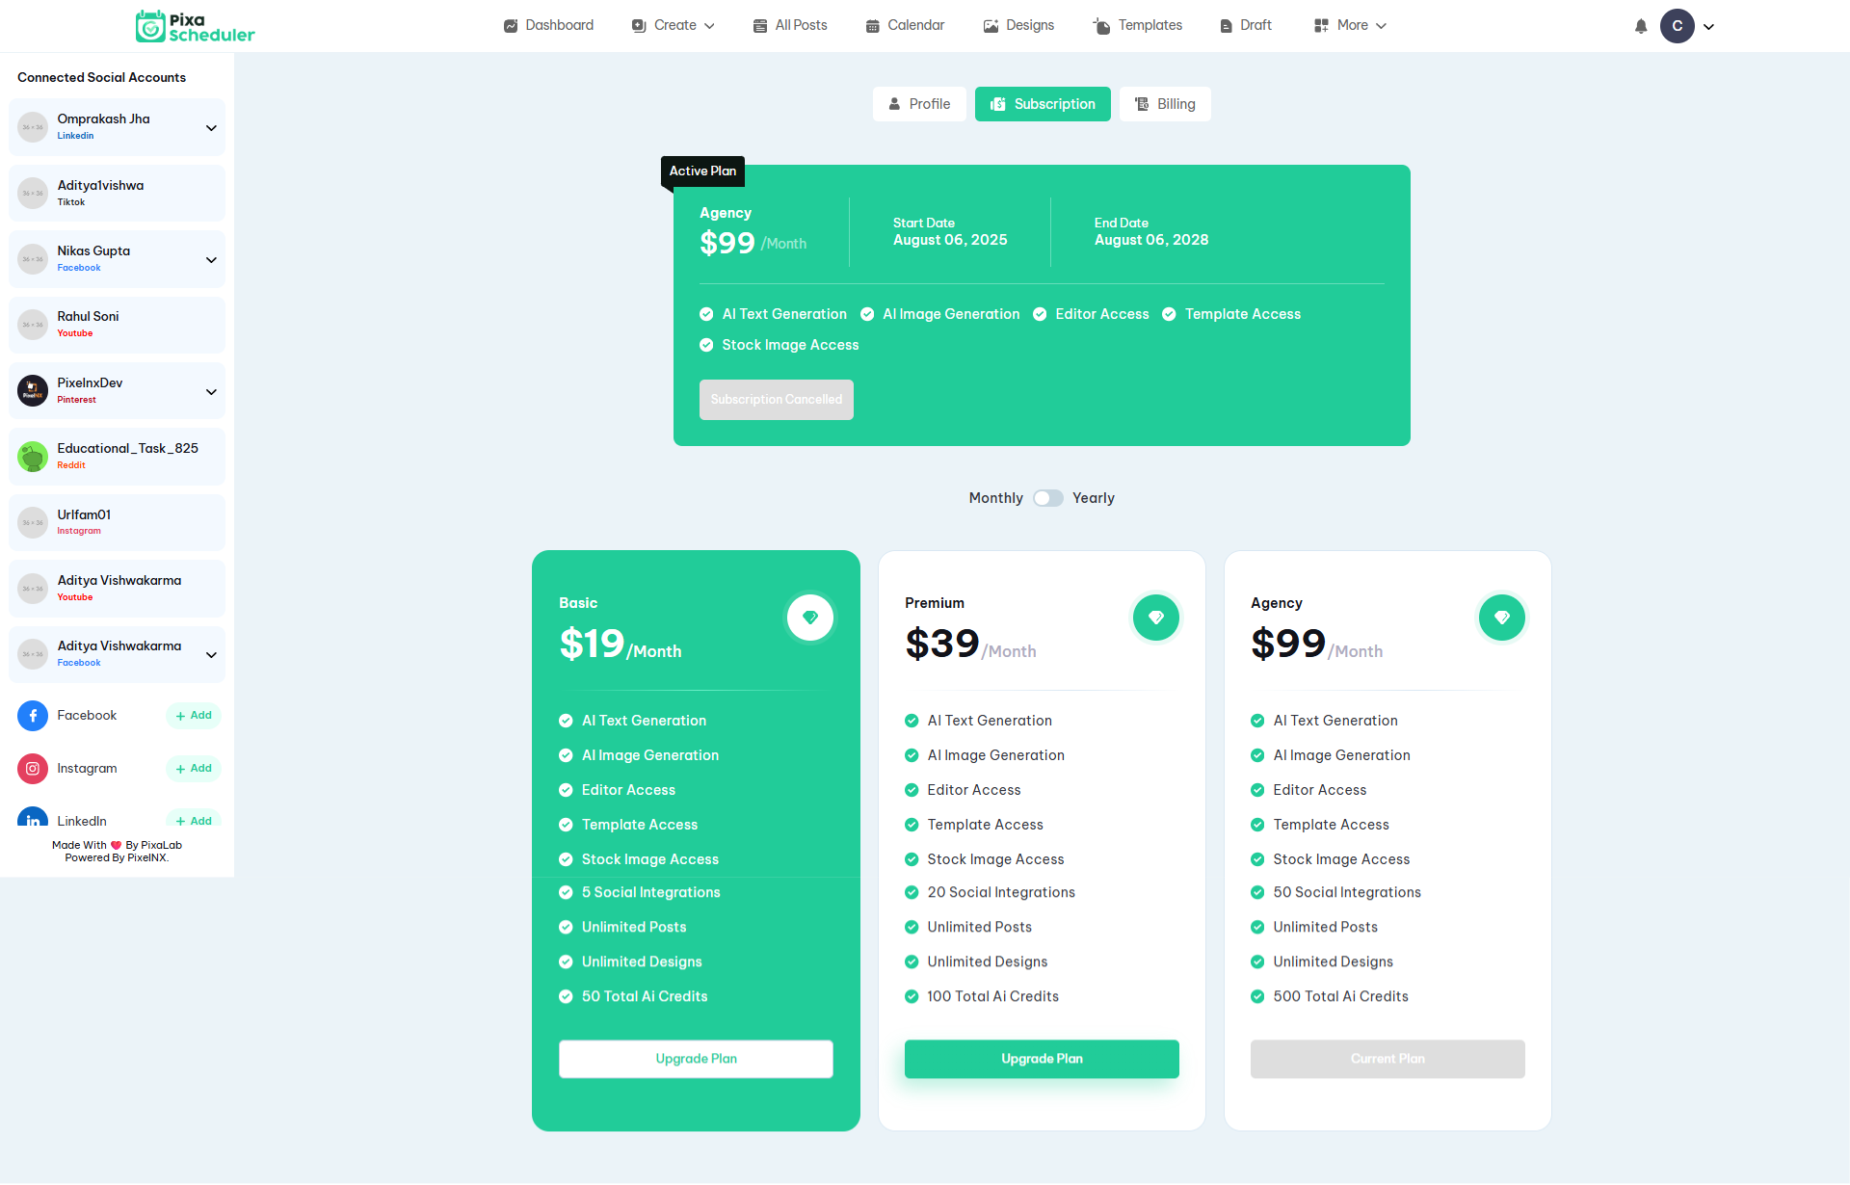Click the notification bell icon

pos(1641,26)
